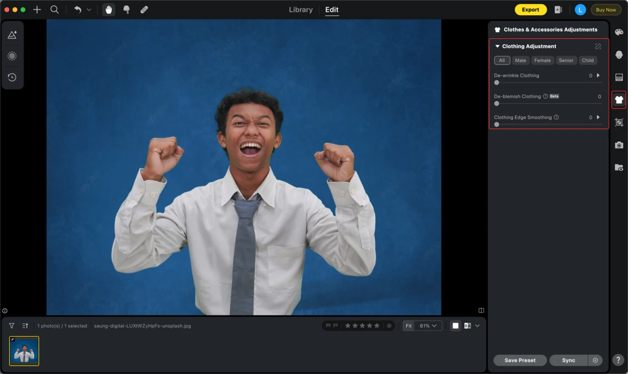The image size is (628, 374).
Task: Open the magnifier search tool in top toolbar
Action: tap(54, 9)
